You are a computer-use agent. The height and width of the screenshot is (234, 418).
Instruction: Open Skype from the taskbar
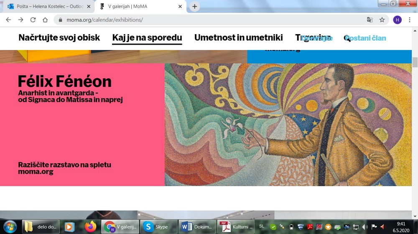pyautogui.click(x=158, y=227)
